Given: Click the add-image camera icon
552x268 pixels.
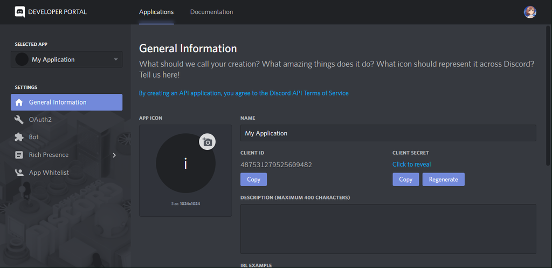Looking at the screenshot, I should click(x=208, y=142).
